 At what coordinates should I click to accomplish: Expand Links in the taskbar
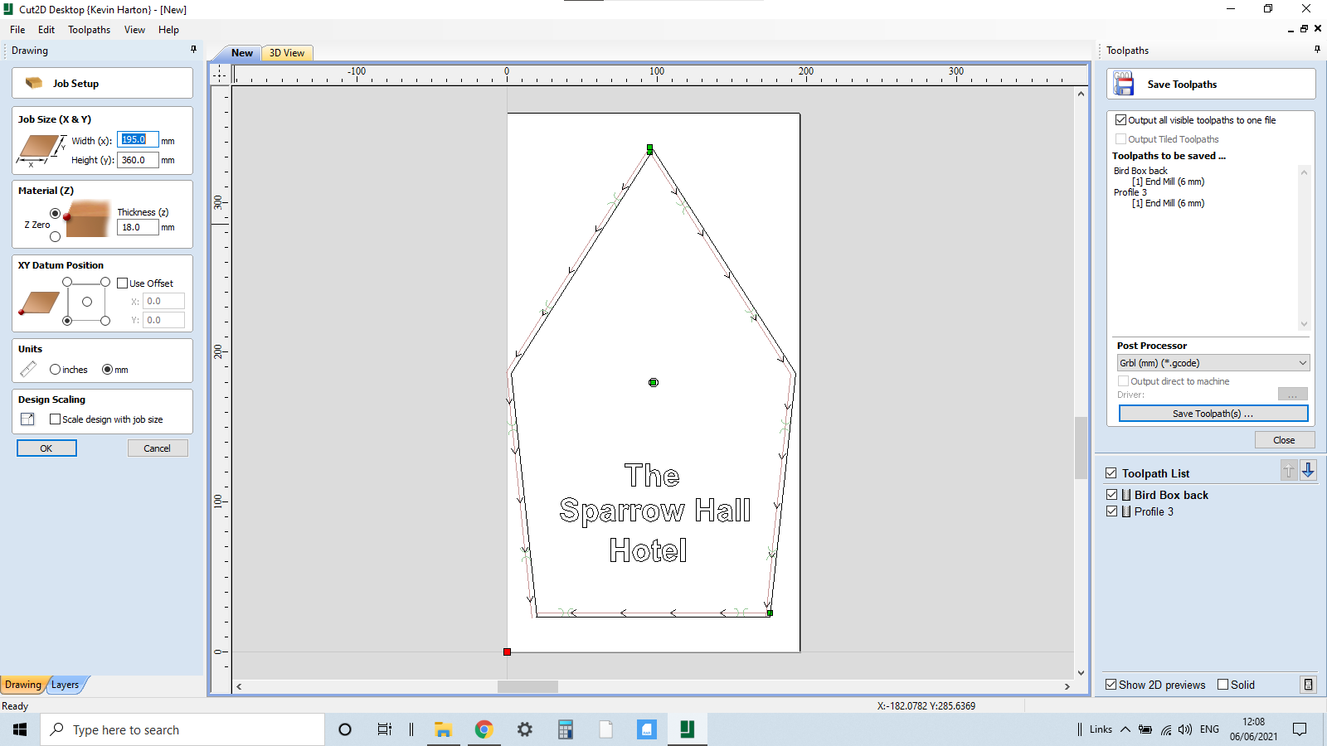(x=1101, y=729)
